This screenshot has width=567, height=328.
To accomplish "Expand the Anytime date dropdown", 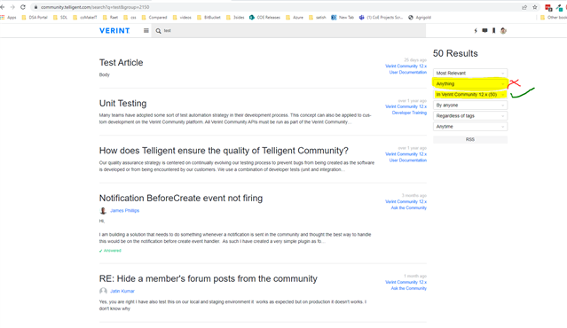I will (470, 127).
